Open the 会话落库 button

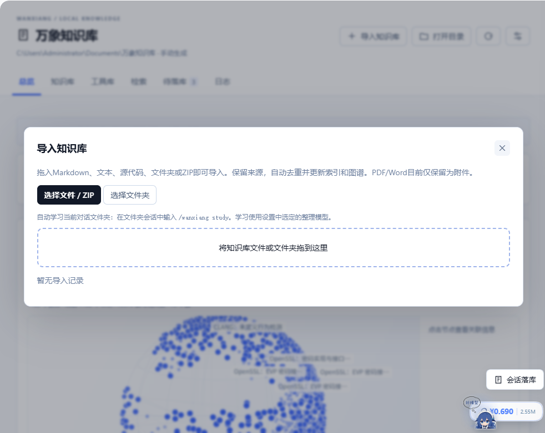tap(515, 380)
